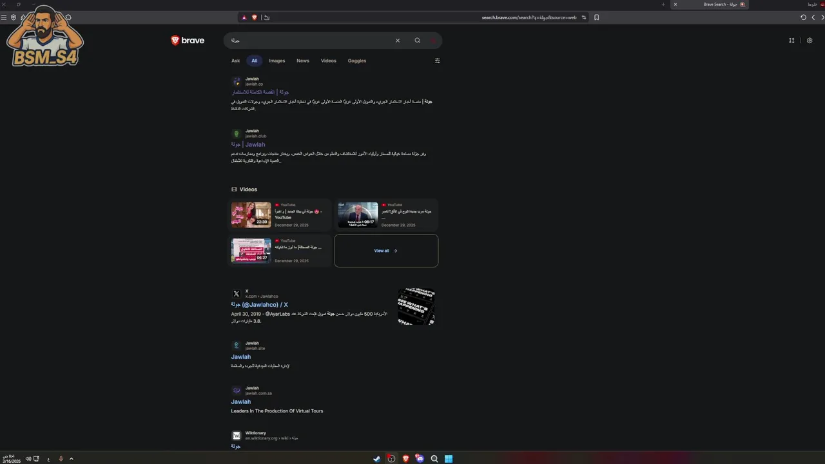
Task: Open Brave Shields lion icon in address bar
Action: 254,17
